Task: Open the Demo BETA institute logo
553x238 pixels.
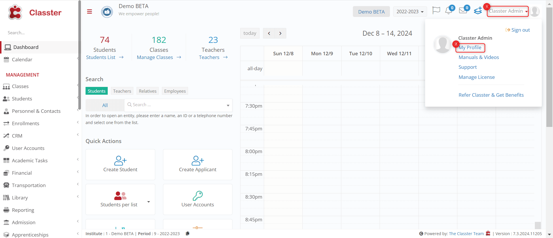Action: [x=107, y=12]
